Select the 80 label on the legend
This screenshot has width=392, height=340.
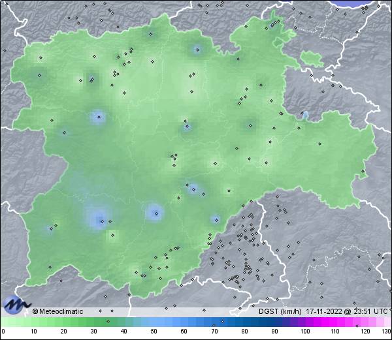pos(244,332)
